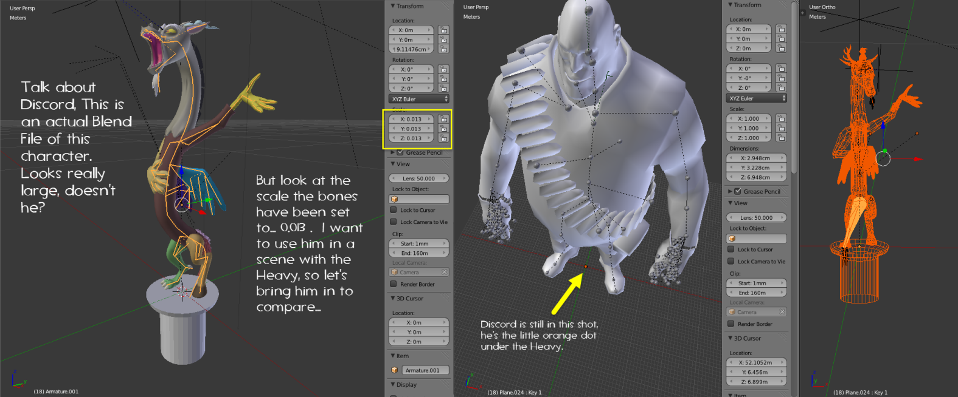Click the Scale X: 1.000 field

[x=749, y=118]
